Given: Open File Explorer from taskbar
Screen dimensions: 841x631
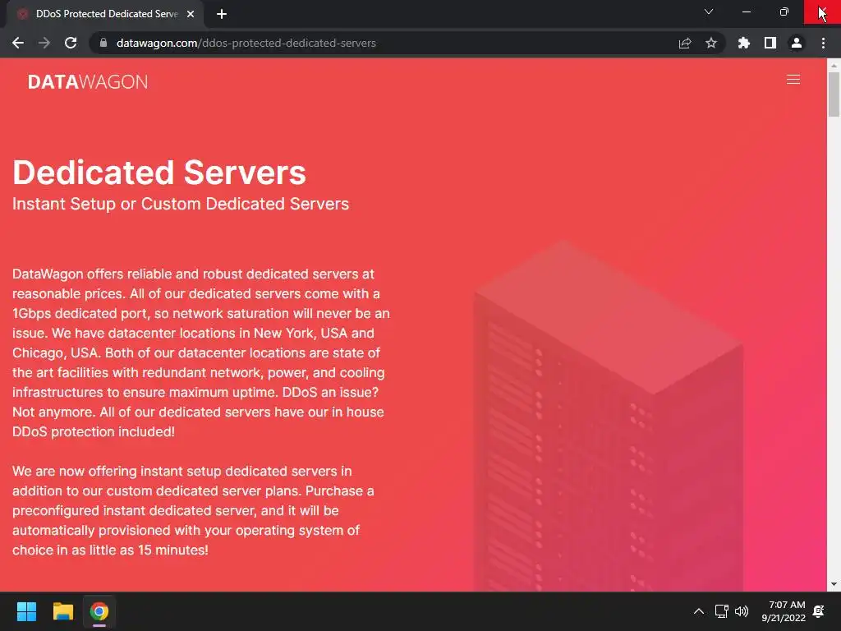Looking at the screenshot, I should (x=62, y=611).
